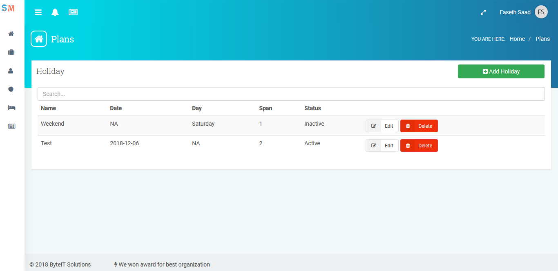Click the Plans breadcrumb
Screen dimensions: 558x271
542,39
